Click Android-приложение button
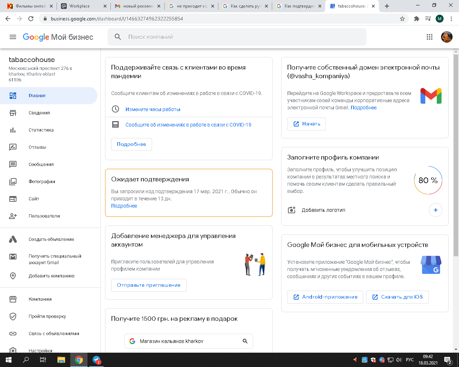 coord(325,297)
